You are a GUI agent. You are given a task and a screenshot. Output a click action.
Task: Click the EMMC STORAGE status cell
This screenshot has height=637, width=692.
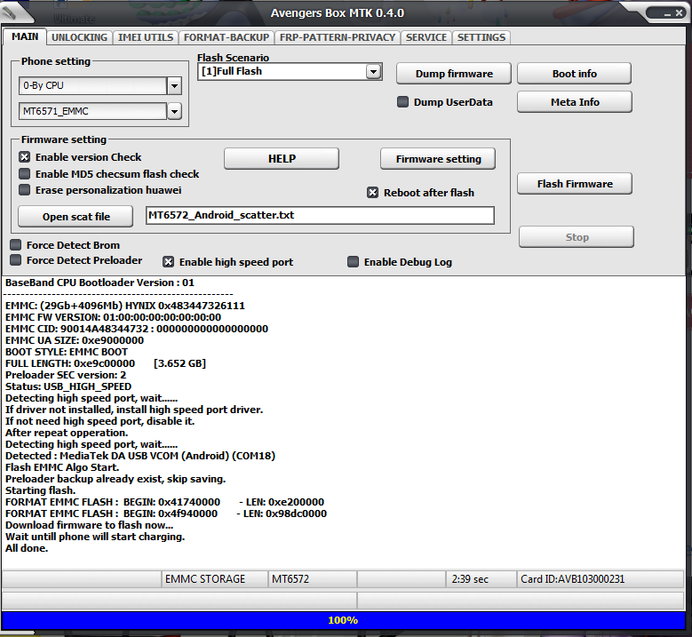pyautogui.click(x=214, y=579)
